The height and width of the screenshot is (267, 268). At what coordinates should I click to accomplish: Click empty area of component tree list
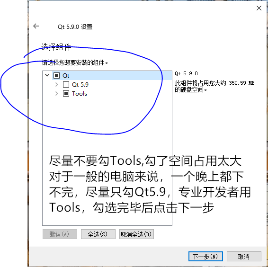point(107,140)
